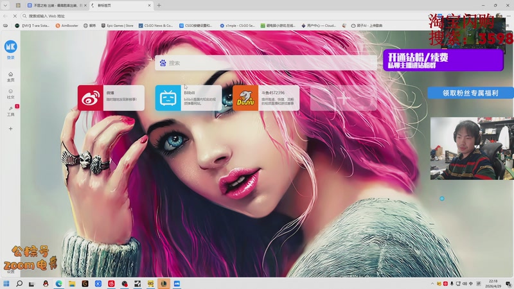The width and height of the screenshot is (514, 289).
Task: Open the green 小游戏在线 bookmark
Action: [278, 25]
